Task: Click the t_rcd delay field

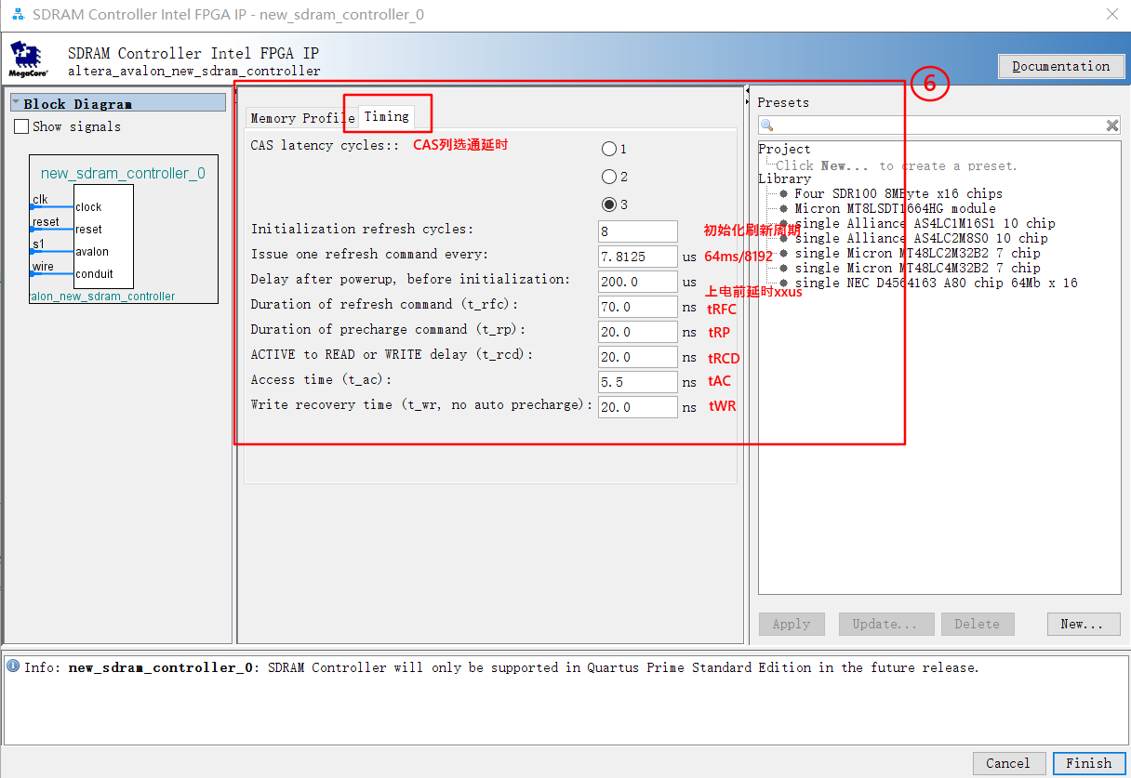Action: pyautogui.click(x=638, y=357)
